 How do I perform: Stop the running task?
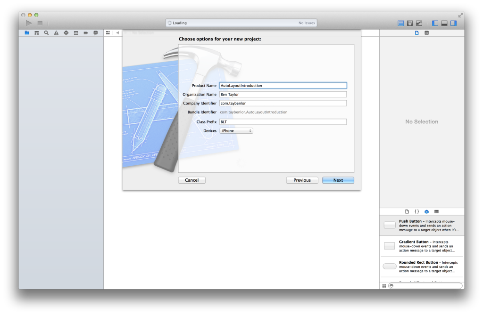[x=40, y=23]
